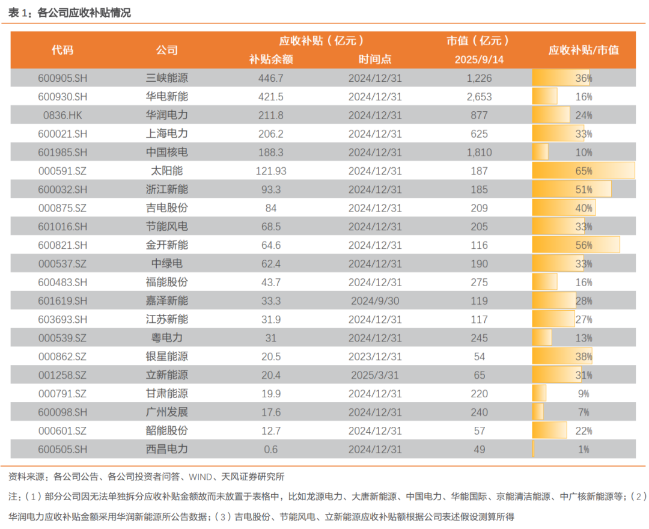Click the 2025/9/14 date sub-header
This screenshot has width=649, height=529.
pos(480,60)
